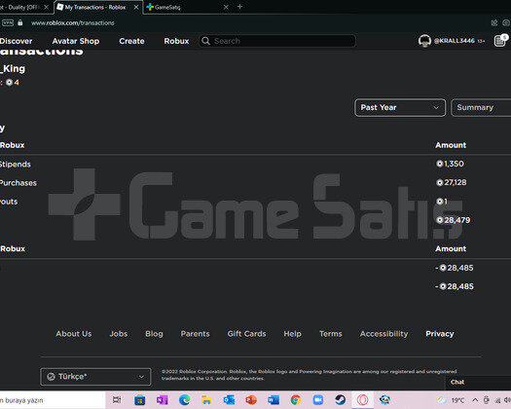Click the volume icon in the system tray
511x409 pixels.
click(x=507, y=400)
